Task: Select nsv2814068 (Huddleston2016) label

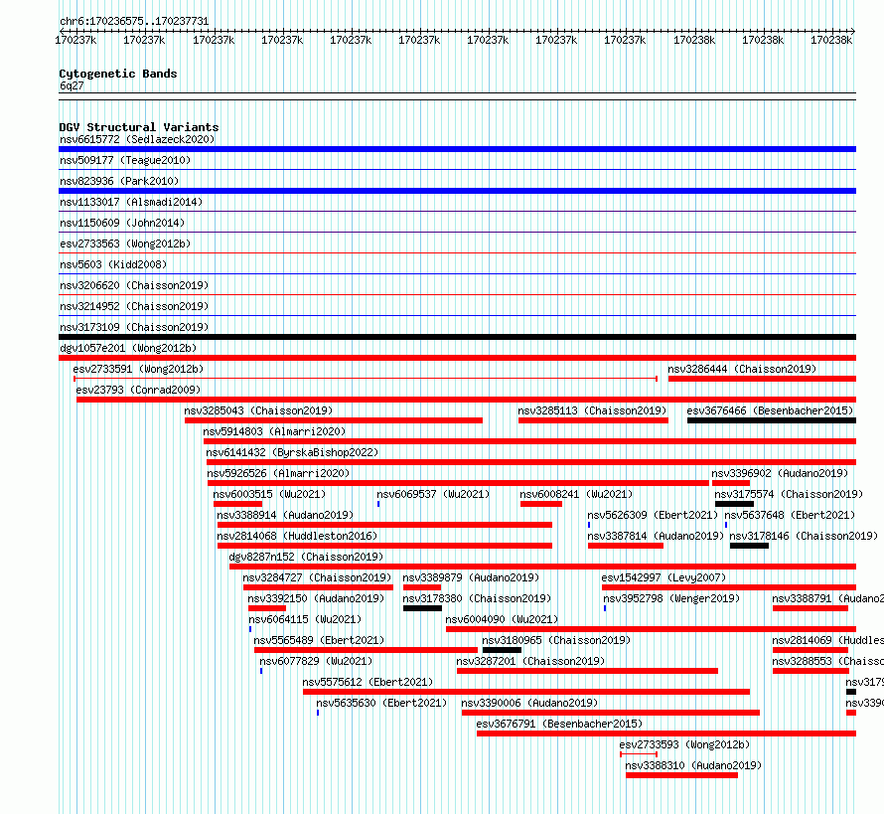Action: click(297, 536)
